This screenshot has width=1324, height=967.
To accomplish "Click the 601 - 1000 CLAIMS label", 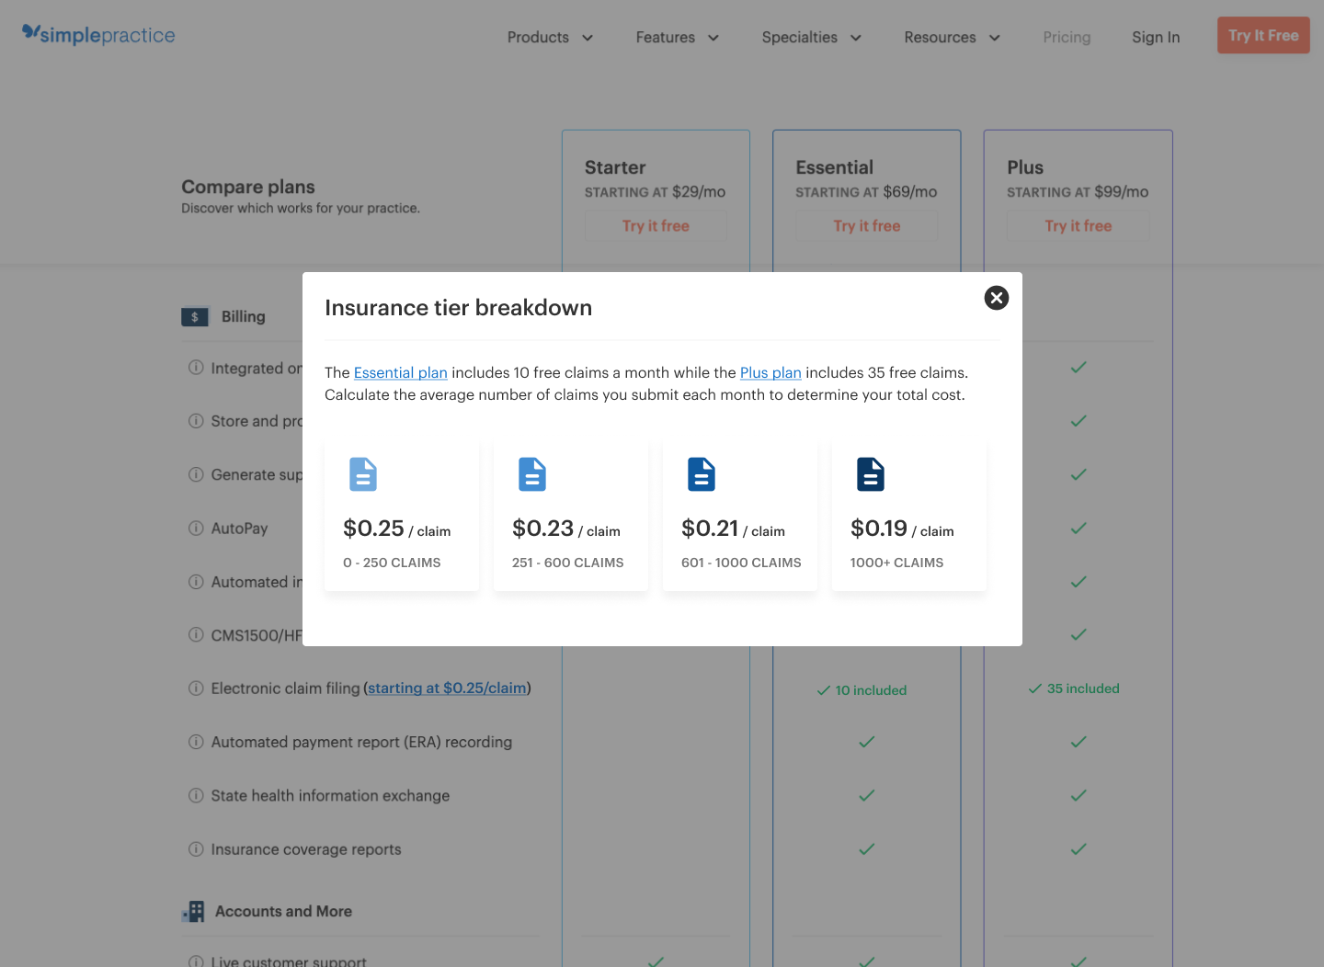I will 741,563.
